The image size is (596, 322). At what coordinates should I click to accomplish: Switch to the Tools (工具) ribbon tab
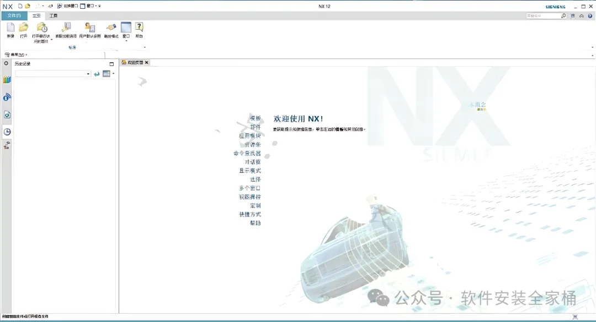tap(54, 15)
